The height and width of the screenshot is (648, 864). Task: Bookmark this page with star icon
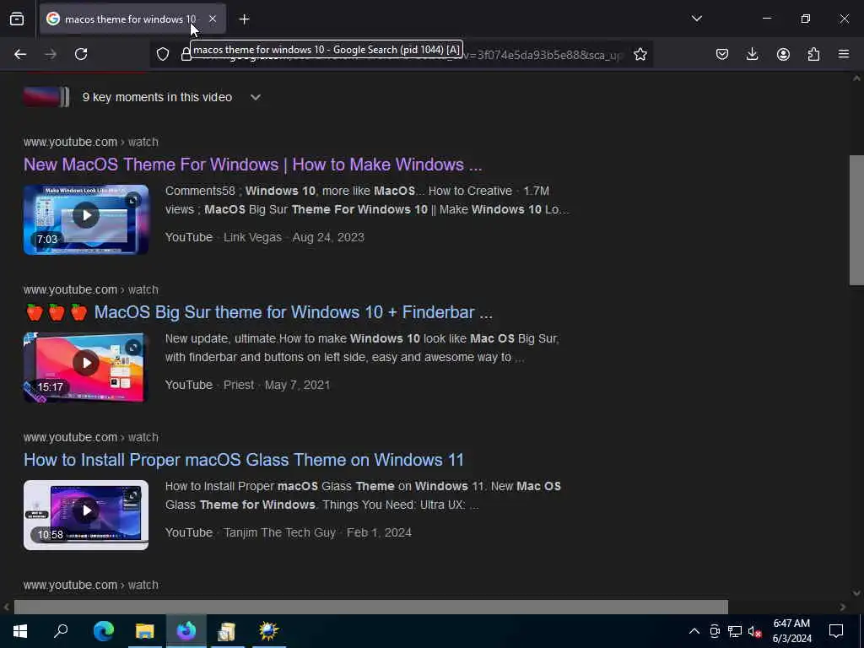pyautogui.click(x=640, y=54)
